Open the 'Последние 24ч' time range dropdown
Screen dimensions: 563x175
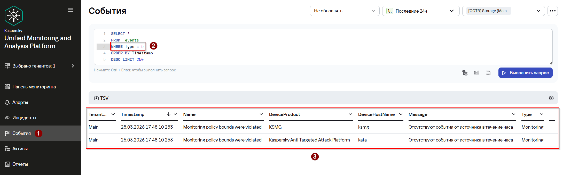click(421, 11)
